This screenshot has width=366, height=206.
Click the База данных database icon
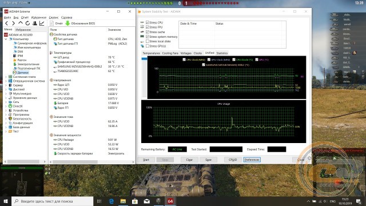pos(10,127)
